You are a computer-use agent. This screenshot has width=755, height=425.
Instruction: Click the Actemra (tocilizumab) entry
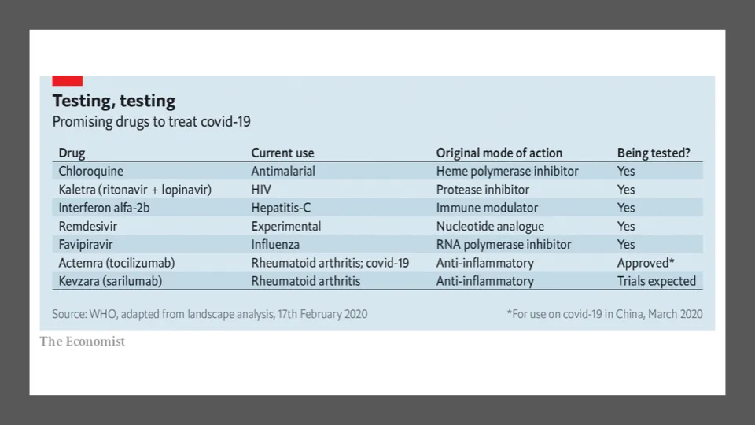coord(116,263)
